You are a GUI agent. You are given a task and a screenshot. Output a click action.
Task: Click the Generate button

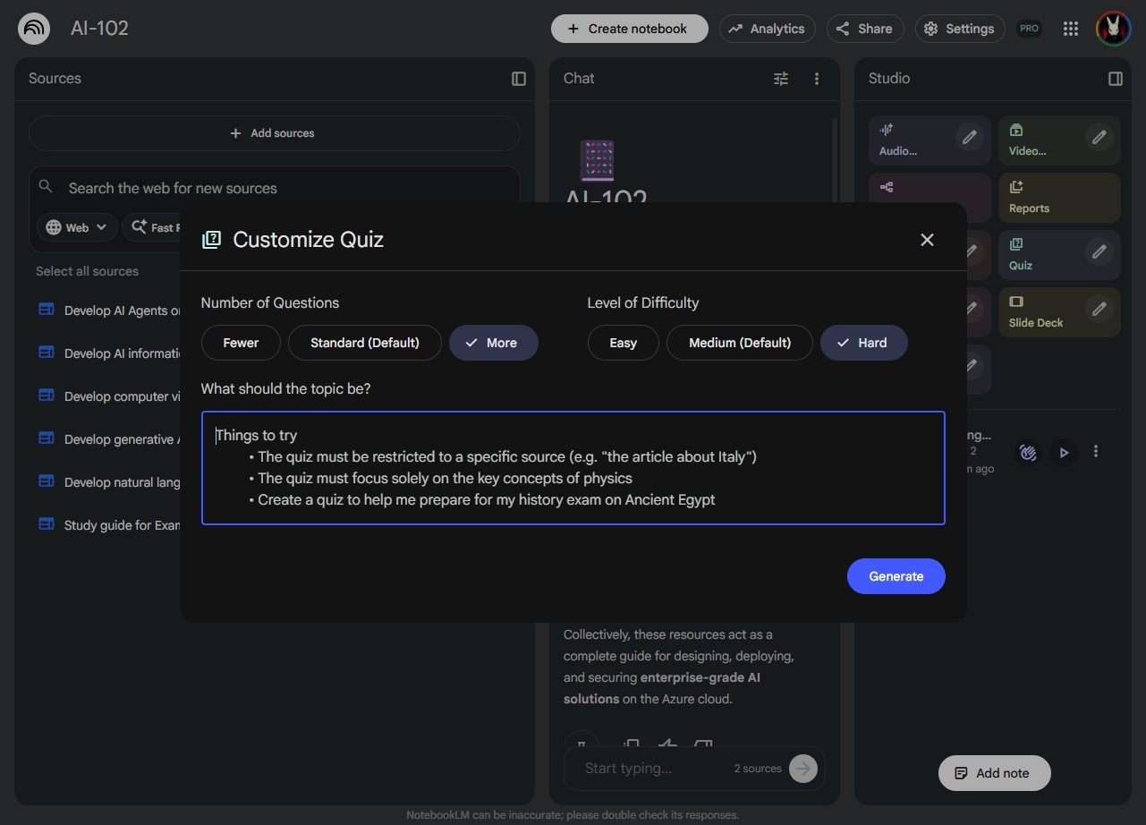pos(896,576)
